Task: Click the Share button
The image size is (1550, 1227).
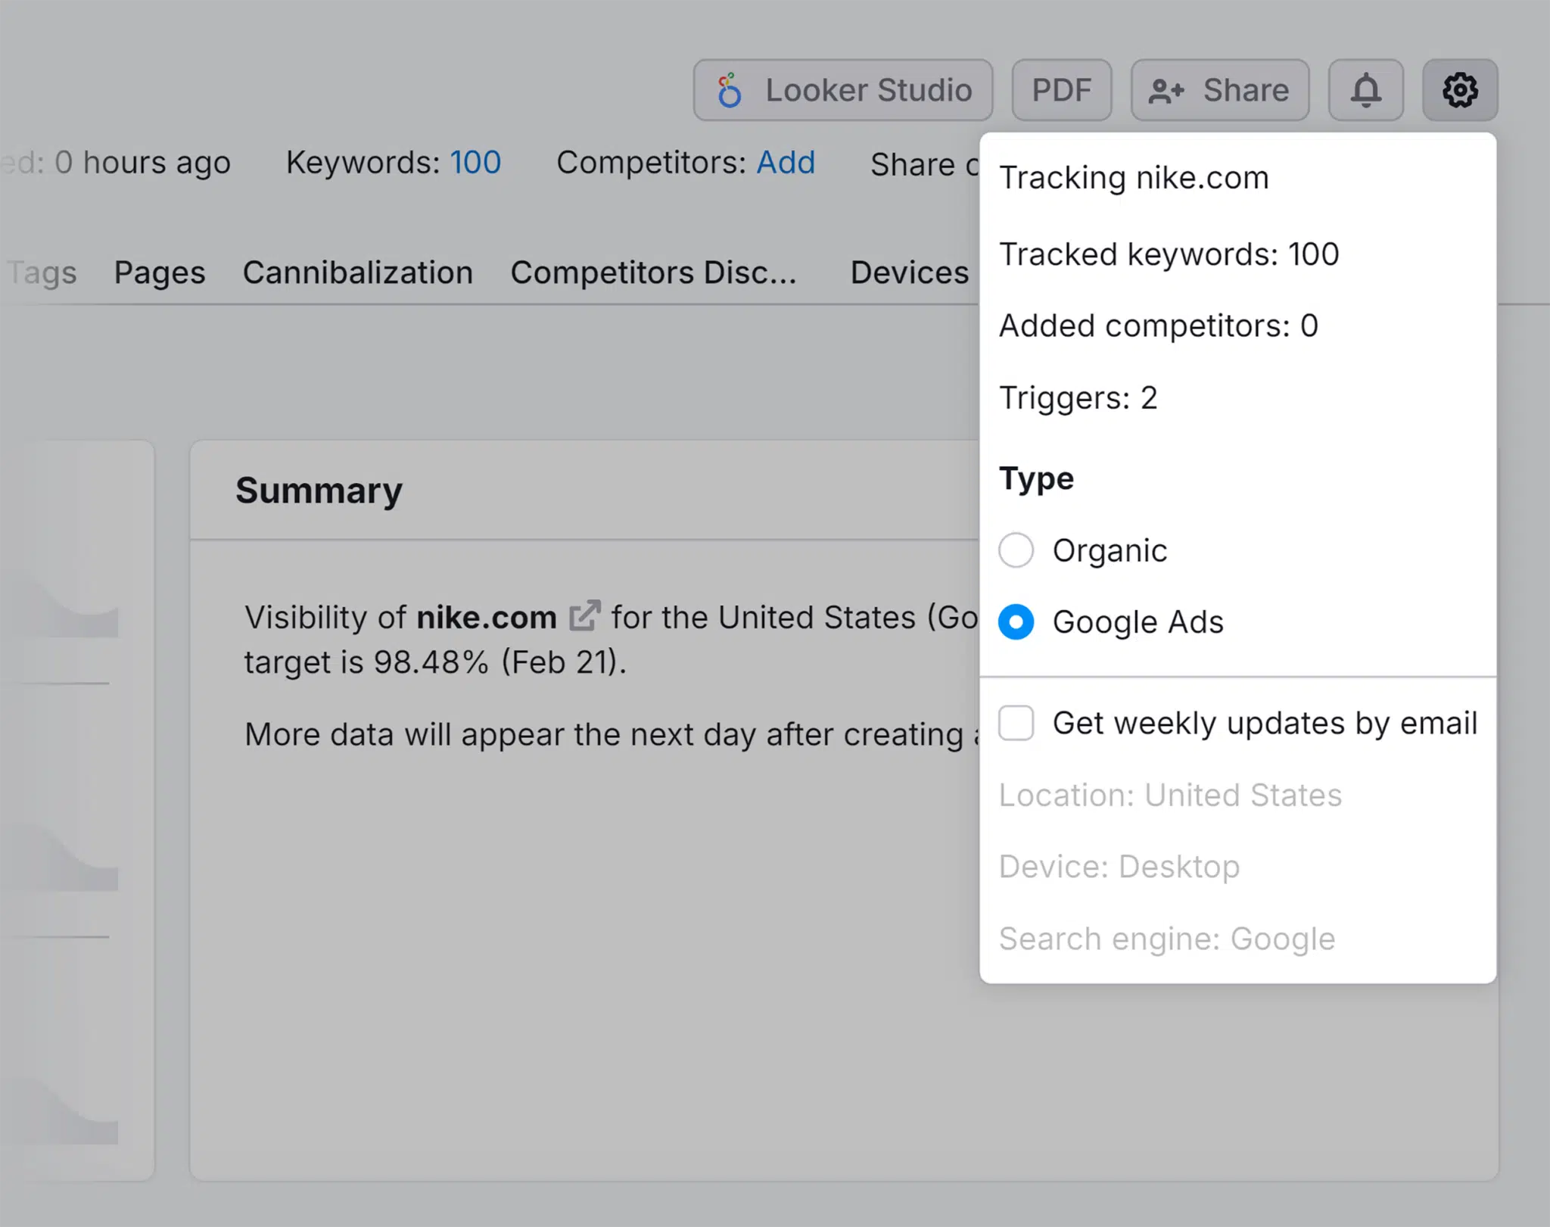Action: (1219, 90)
